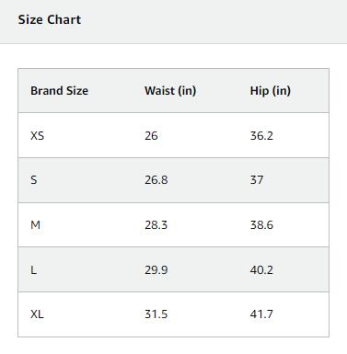Select hip value 37 for S
This screenshot has height=354, width=347.
pyautogui.click(x=257, y=180)
